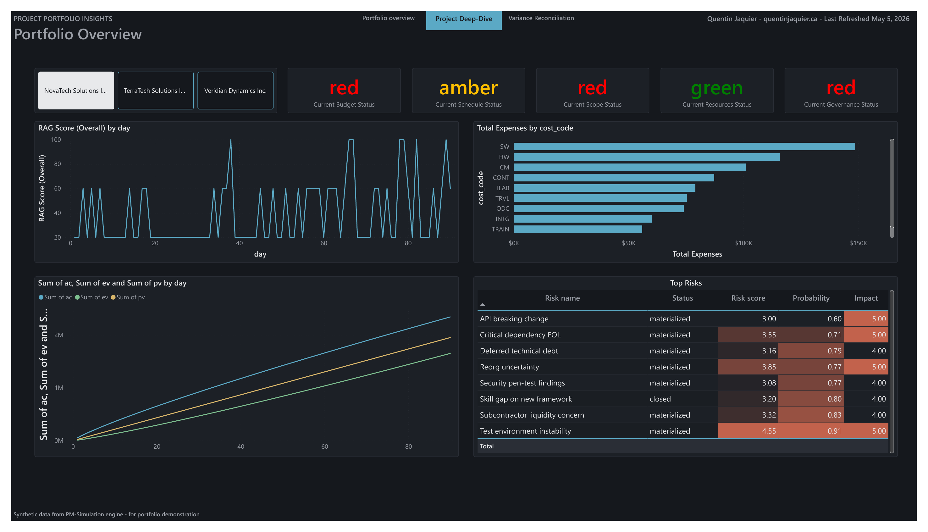The height and width of the screenshot is (532, 928).
Task: Click Sum of ac, ev, pv chart title
Action: click(x=112, y=283)
